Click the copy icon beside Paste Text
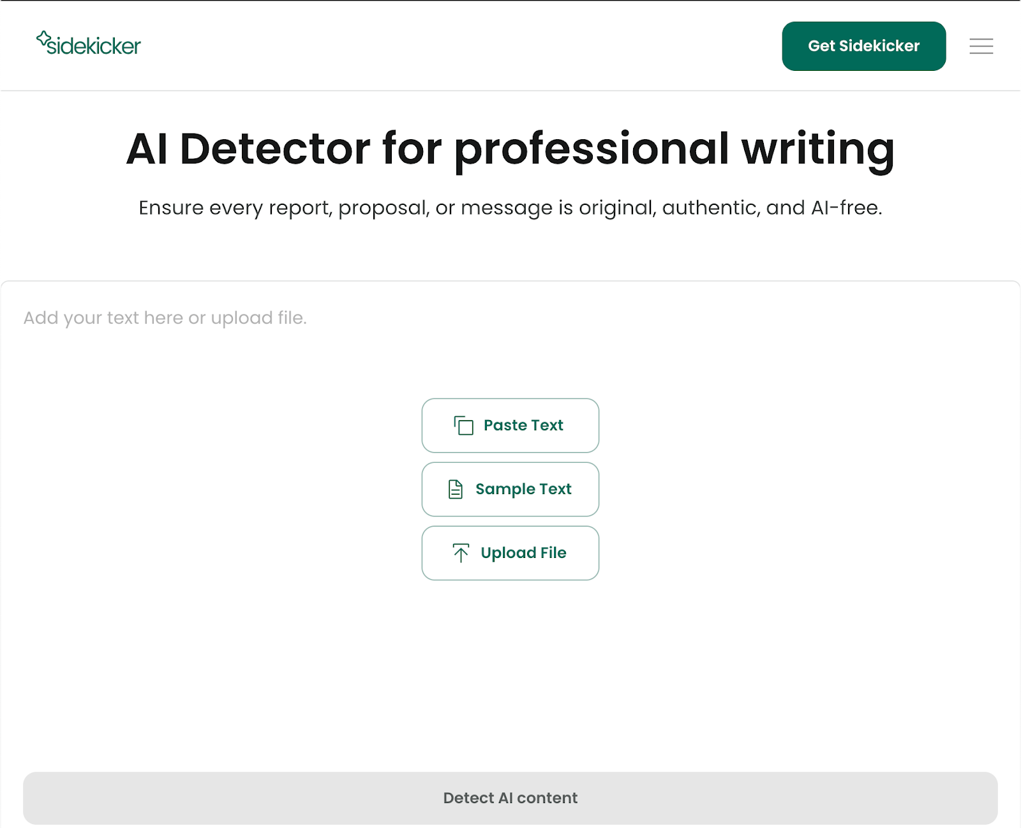 click(463, 425)
